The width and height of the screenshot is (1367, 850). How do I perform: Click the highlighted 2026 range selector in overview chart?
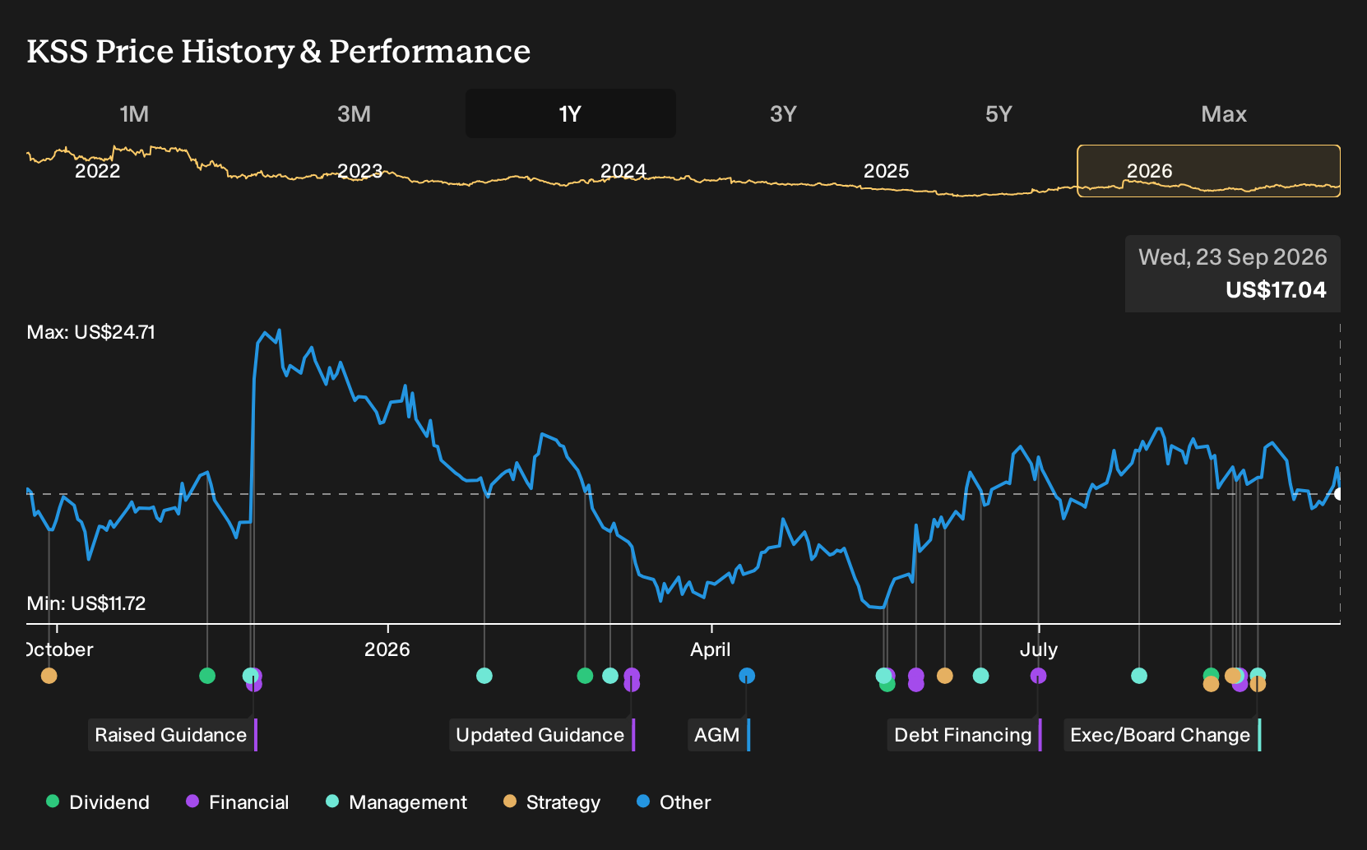[x=1209, y=171]
